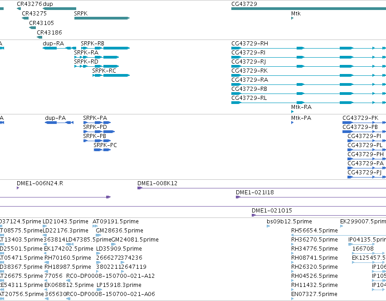This screenshot has height=301, width=386.
Task: Select the RH34776.5prime EST label
Action: (x=314, y=249)
